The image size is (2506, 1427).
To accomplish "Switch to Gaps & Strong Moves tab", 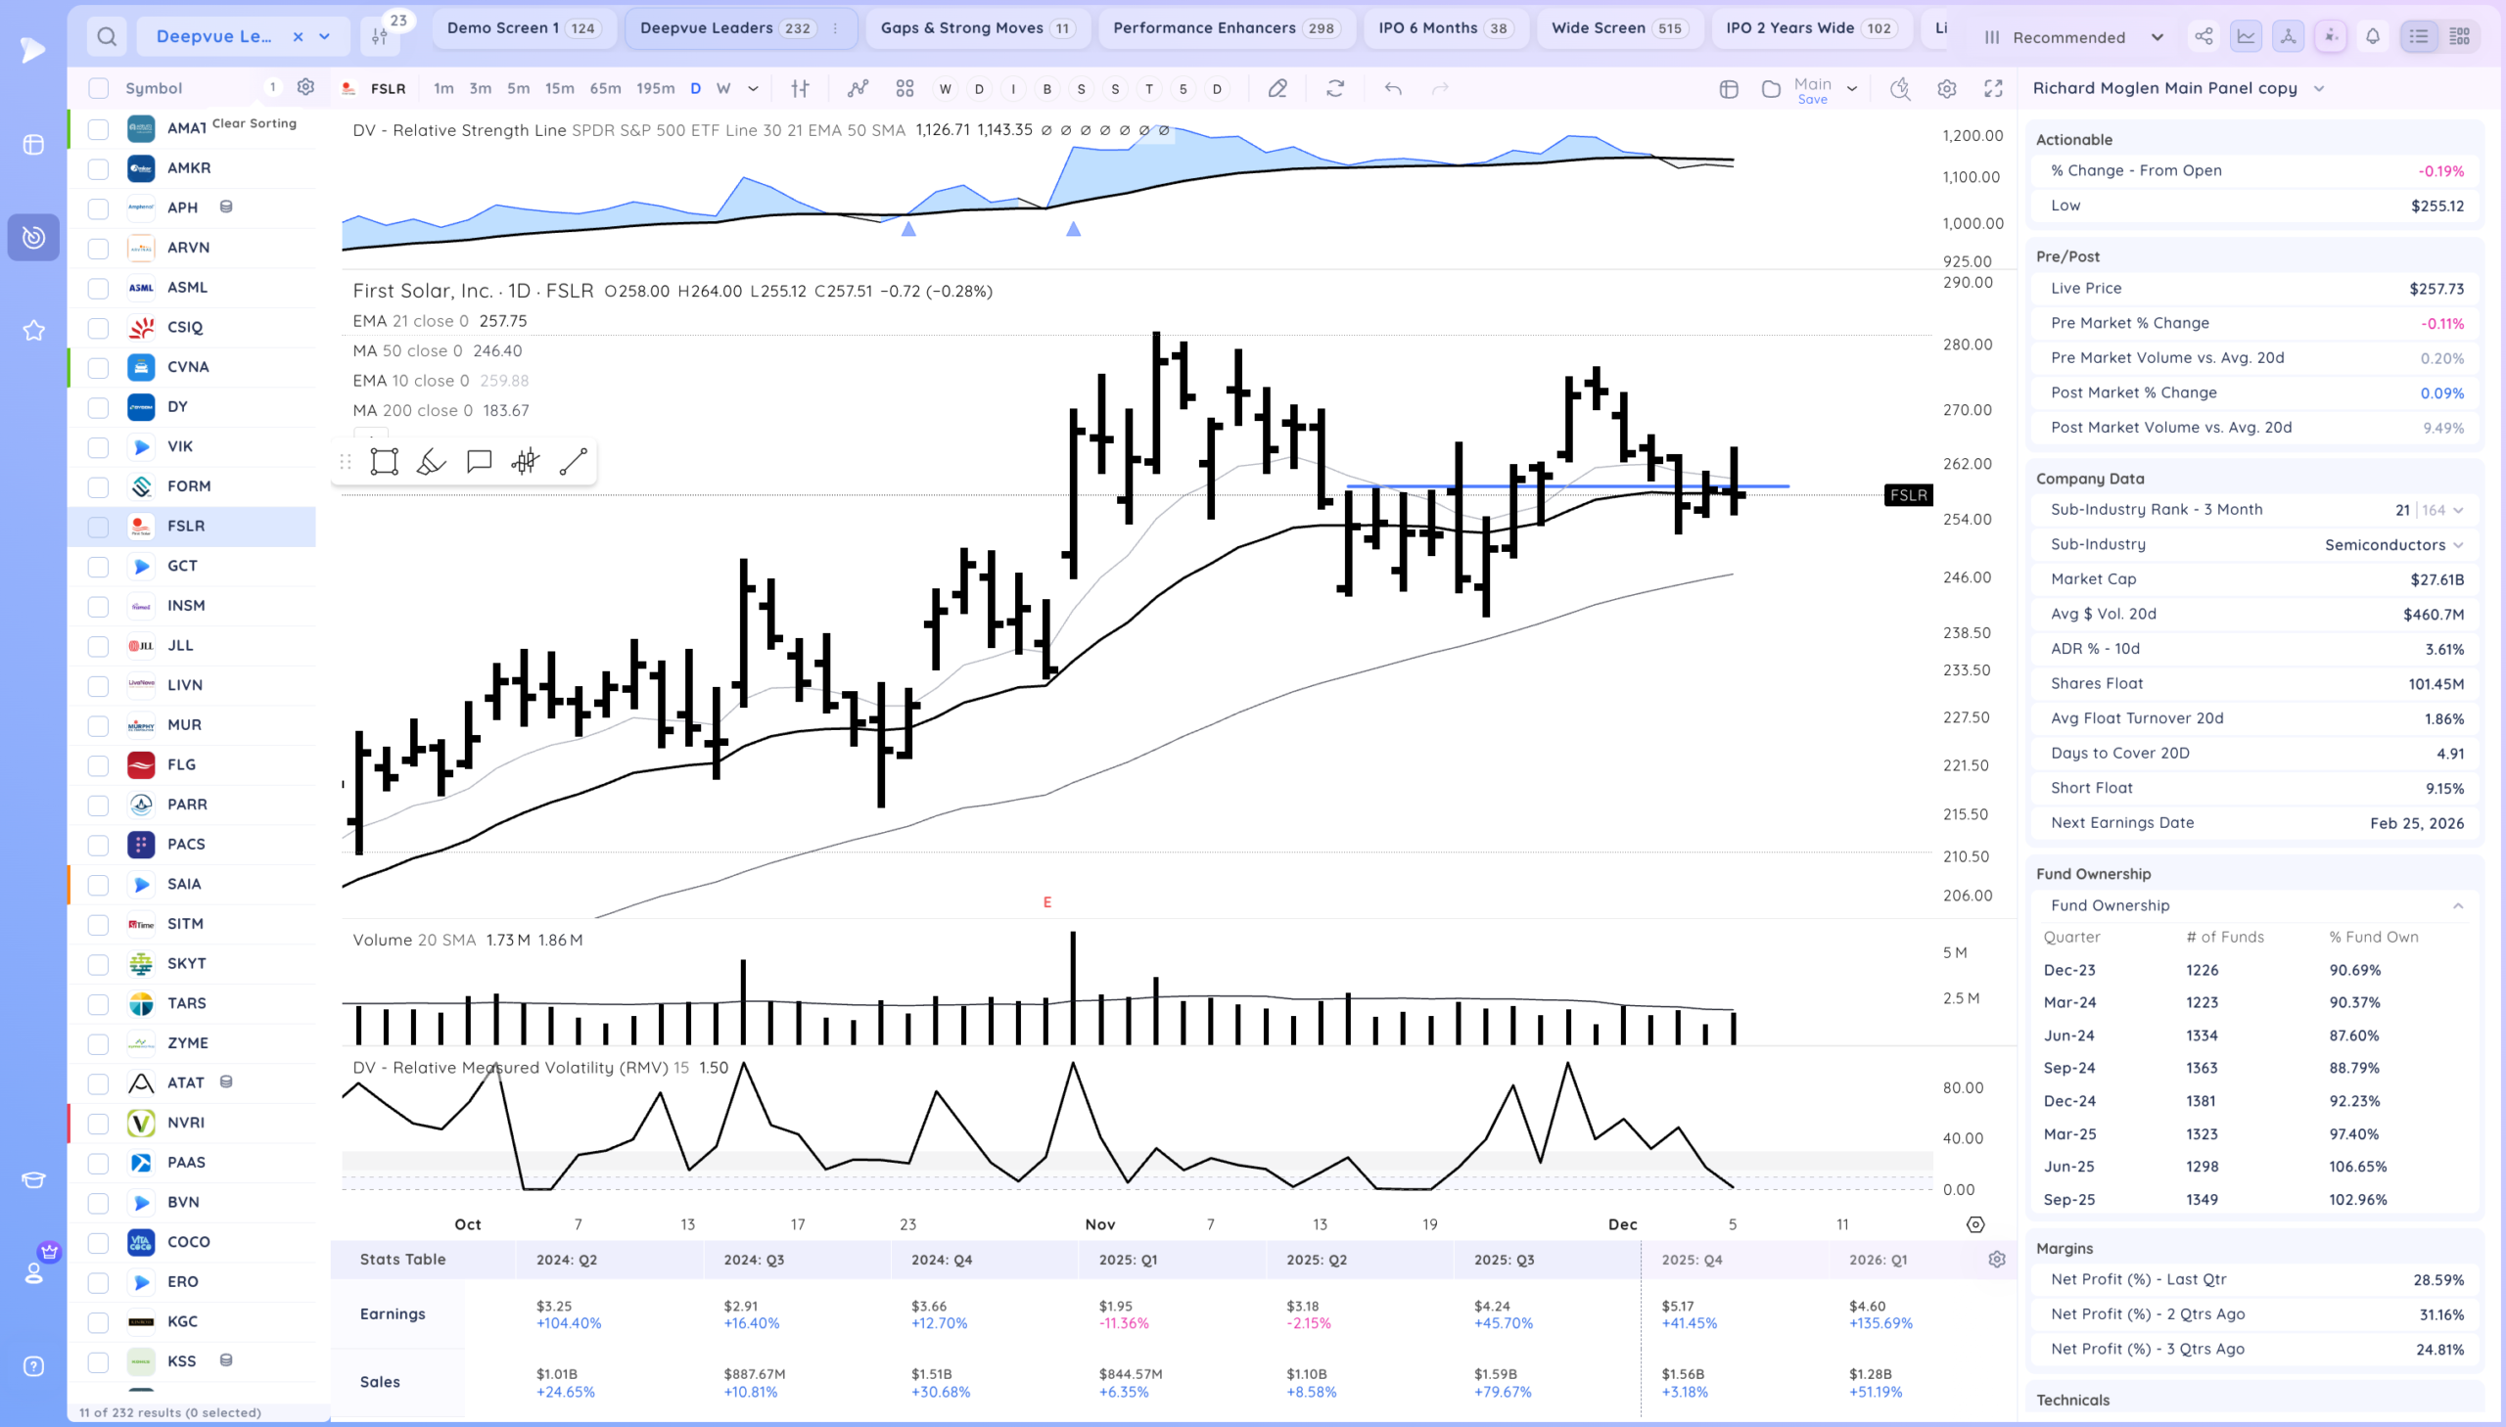I will (977, 28).
